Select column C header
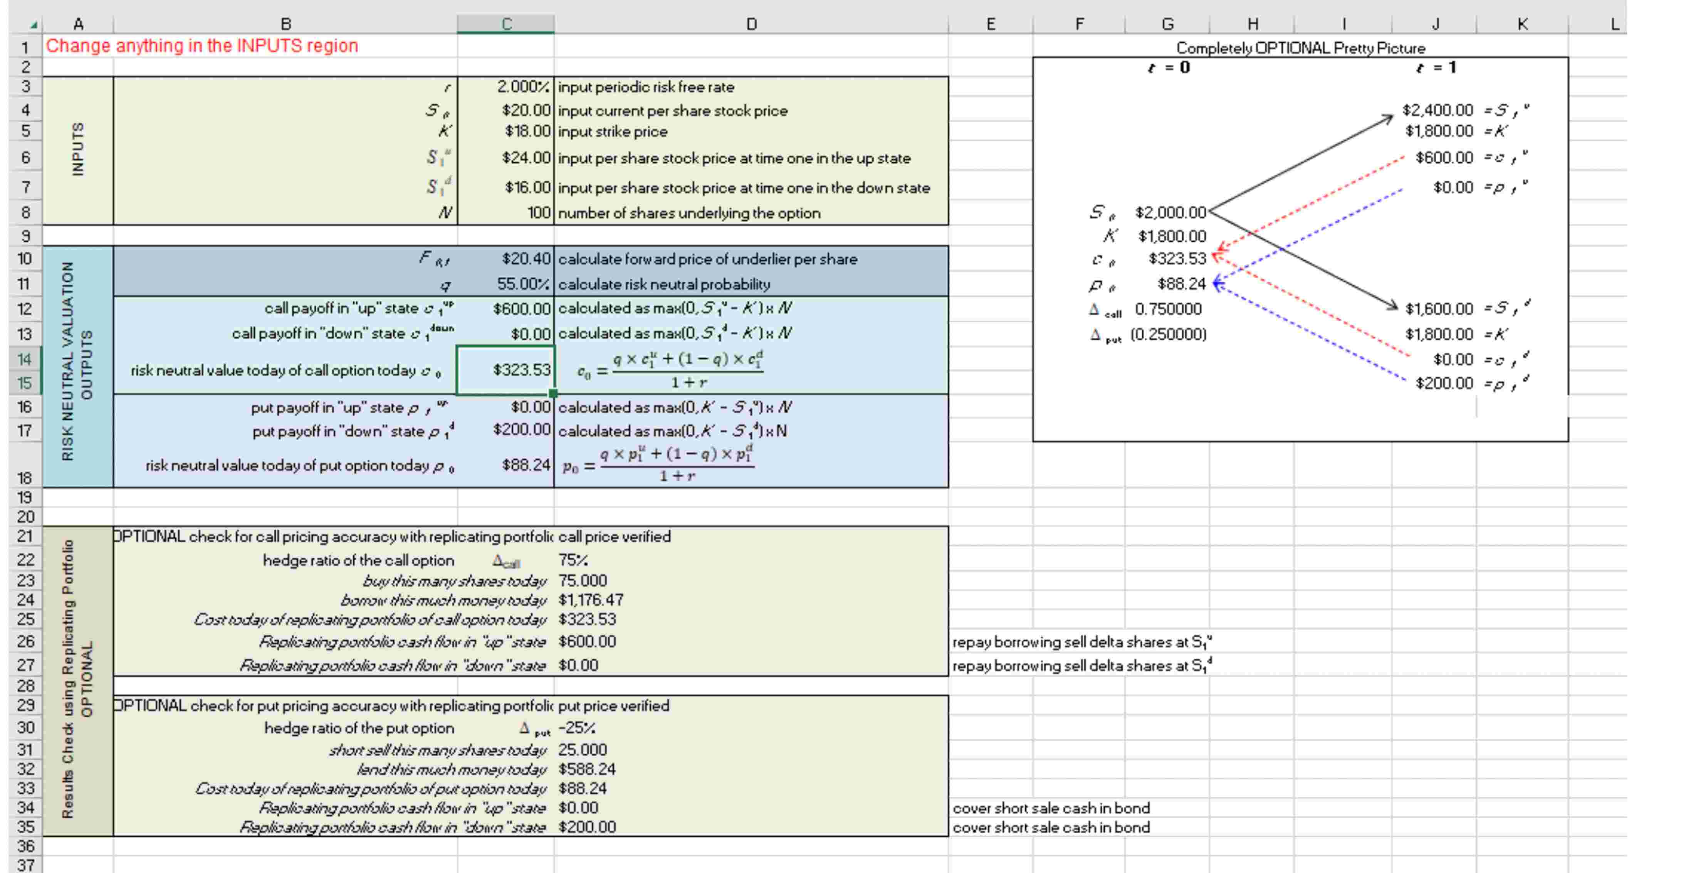Image resolution: width=1701 pixels, height=873 pixels. pos(506,24)
